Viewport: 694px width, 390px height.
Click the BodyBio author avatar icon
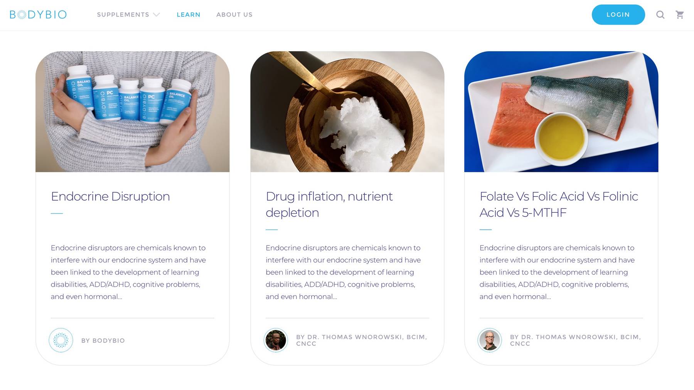[x=61, y=340]
